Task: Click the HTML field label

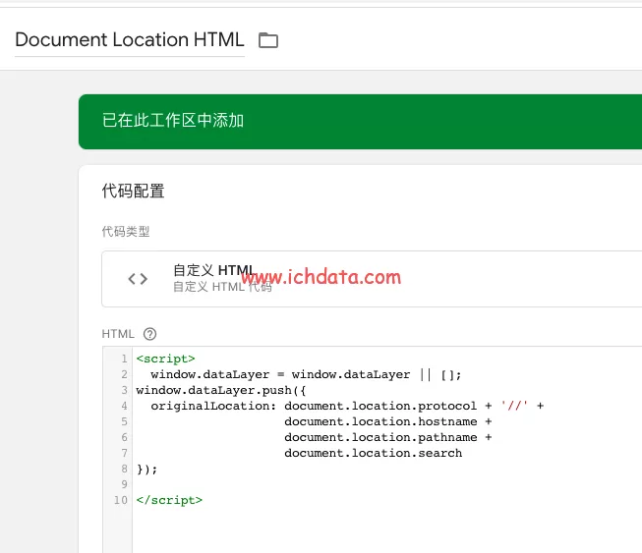Action: point(118,334)
